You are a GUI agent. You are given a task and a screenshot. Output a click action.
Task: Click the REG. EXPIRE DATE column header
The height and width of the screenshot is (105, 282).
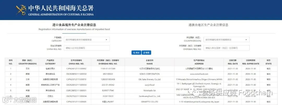(250, 62)
